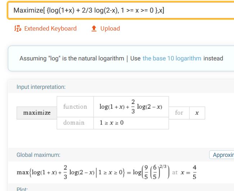The width and height of the screenshot is (234, 191).
Task: Switch to the base 10 logarithm
Action: (x=172, y=58)
